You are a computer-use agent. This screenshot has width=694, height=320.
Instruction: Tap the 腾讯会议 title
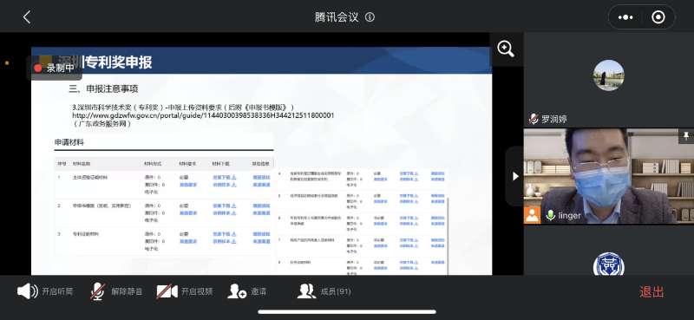(x=337, y=17)
